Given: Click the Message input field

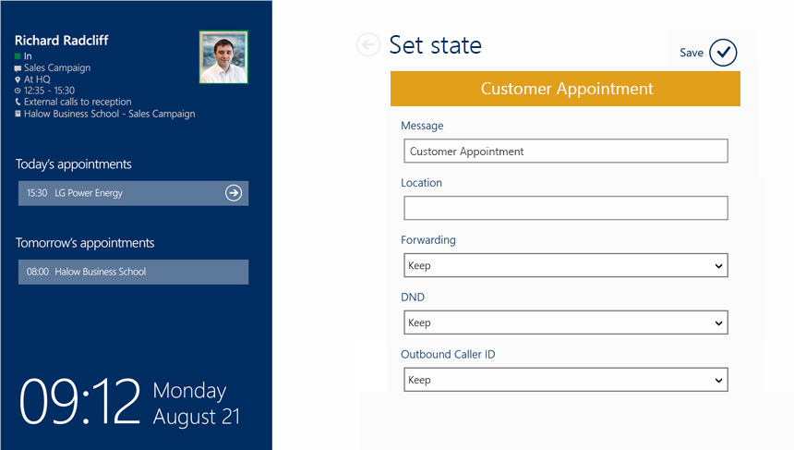Looking at the screenshot, I should [566, 151].
